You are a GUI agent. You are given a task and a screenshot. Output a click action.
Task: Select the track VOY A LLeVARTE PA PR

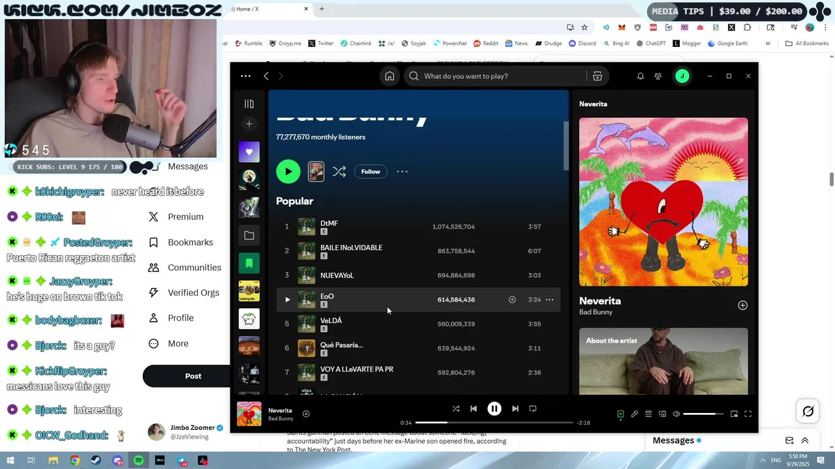pos(417,373)
